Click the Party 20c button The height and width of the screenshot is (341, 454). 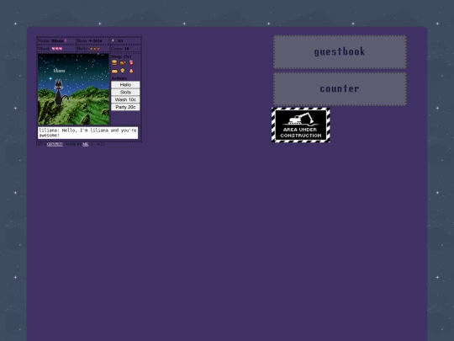[x=125, y=107]
